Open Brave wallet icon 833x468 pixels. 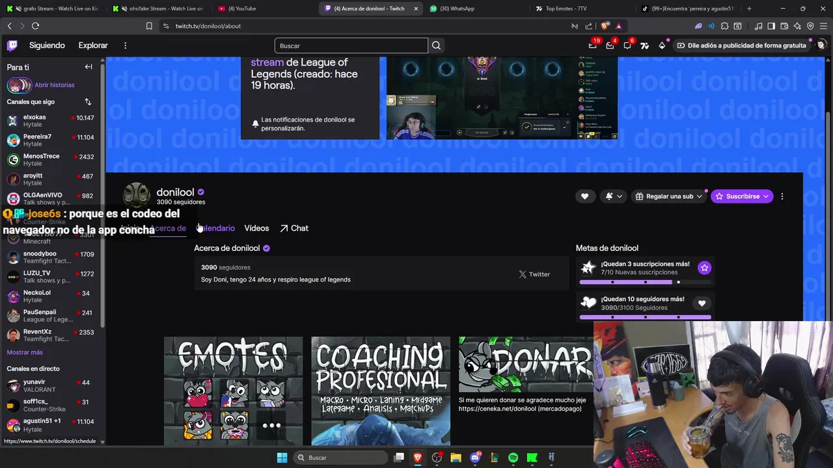[784, 26]
